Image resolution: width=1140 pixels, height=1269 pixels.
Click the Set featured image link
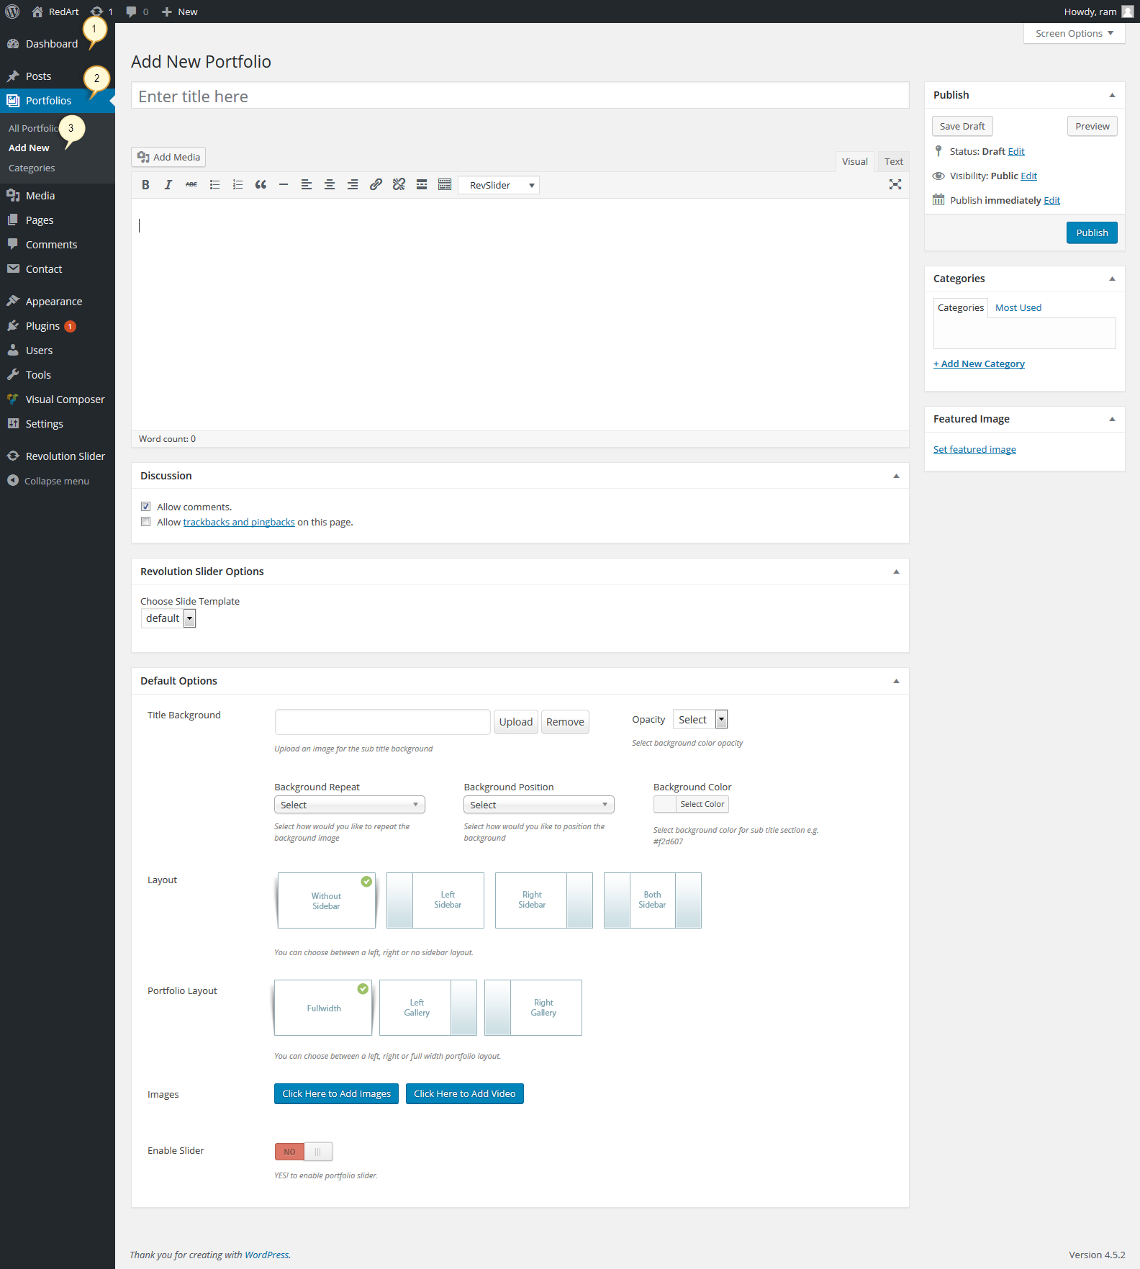pos(974,450)
